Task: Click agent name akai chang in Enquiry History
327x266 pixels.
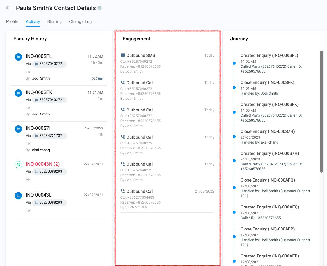Action: click(41, 150)
